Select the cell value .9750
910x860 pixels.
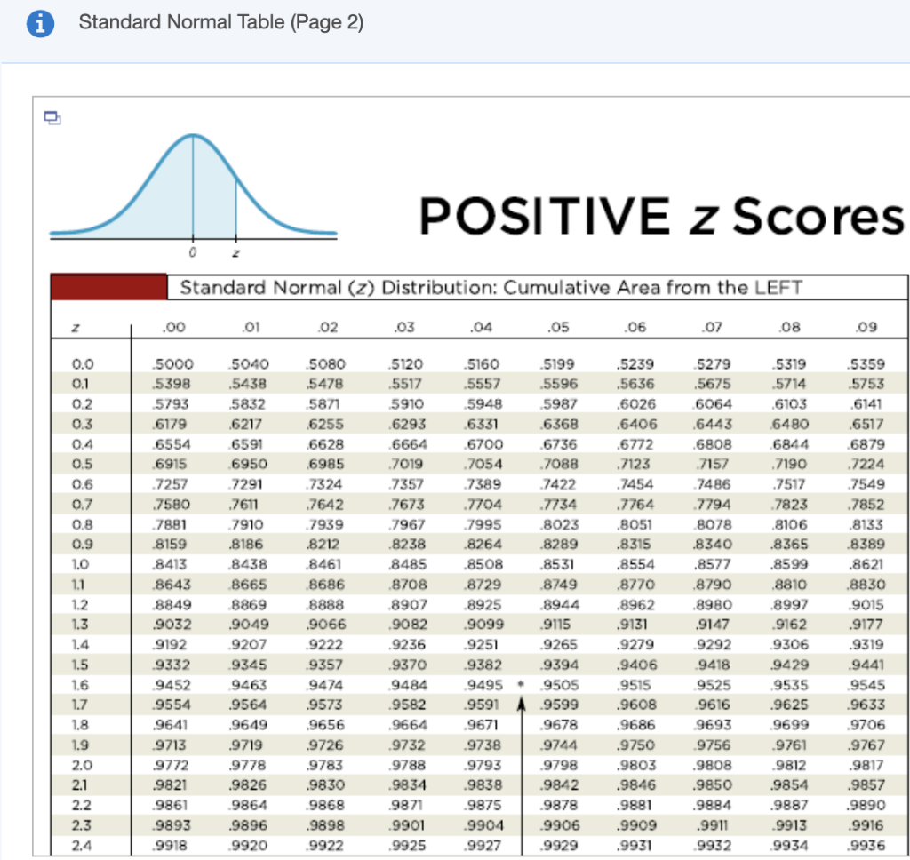[636, 745]
